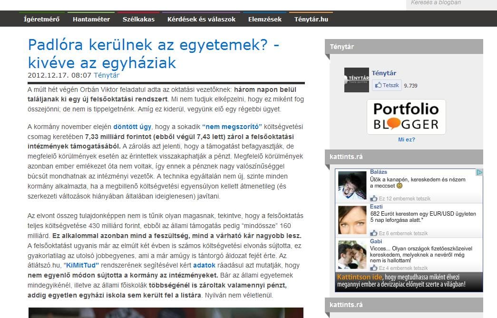Open the Gabi name link
Image resolution: width=497 pixels, height=318 pixels.
(376, 241)
